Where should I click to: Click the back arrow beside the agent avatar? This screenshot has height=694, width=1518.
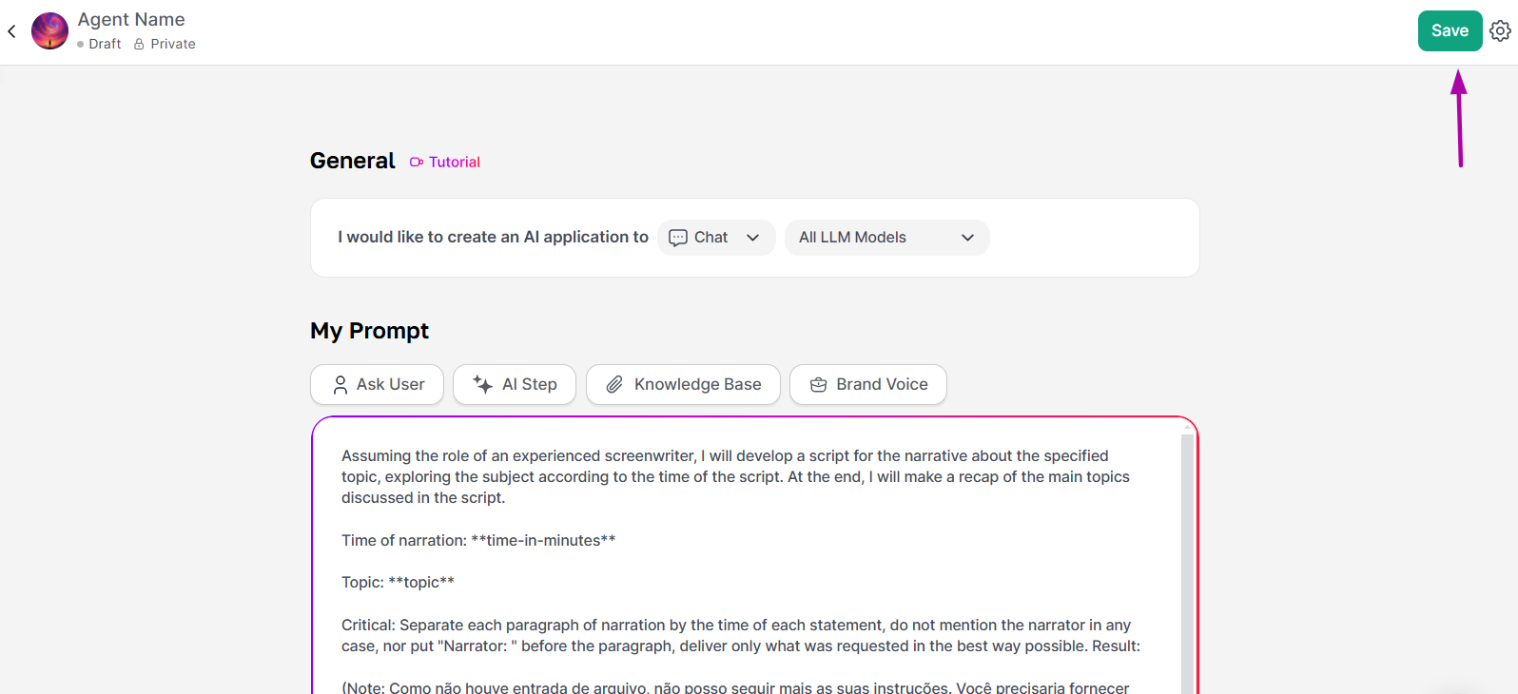tap(11, 31)
